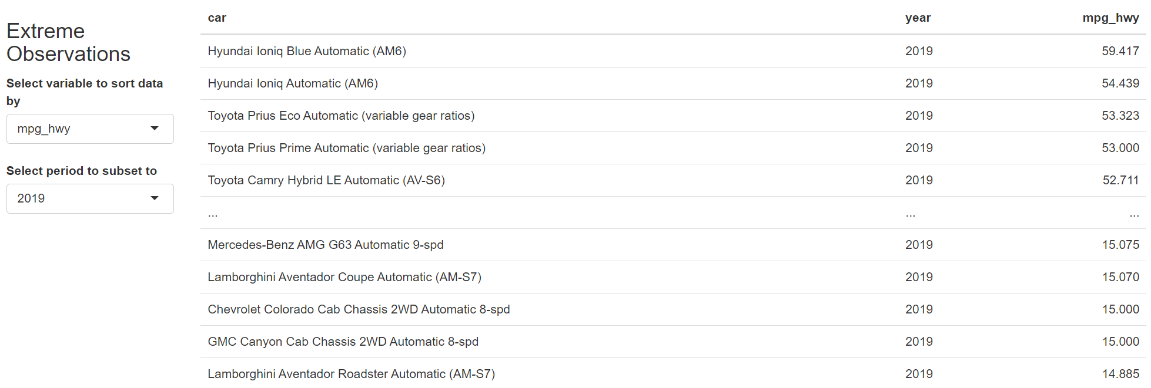Click the Toyota Prius Eco Automatic entry
Viewport: 1151px width, 388px height.
(341, 116)
